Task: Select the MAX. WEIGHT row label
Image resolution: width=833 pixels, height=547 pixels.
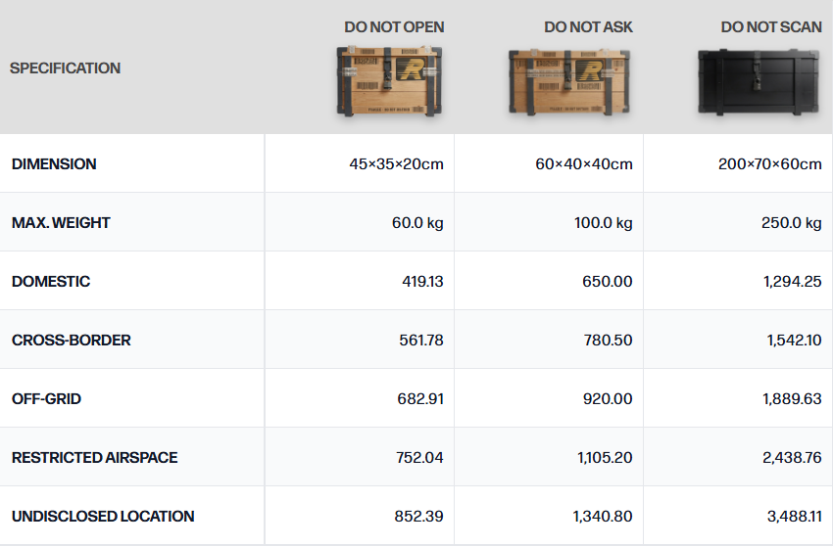Action: pyautogui.click(x=61, y=222)
